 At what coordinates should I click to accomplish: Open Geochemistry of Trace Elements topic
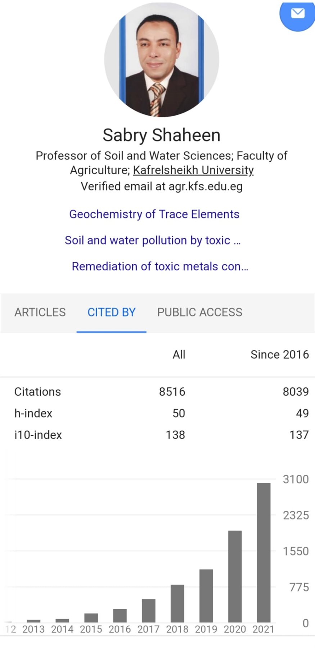point(154,214)
